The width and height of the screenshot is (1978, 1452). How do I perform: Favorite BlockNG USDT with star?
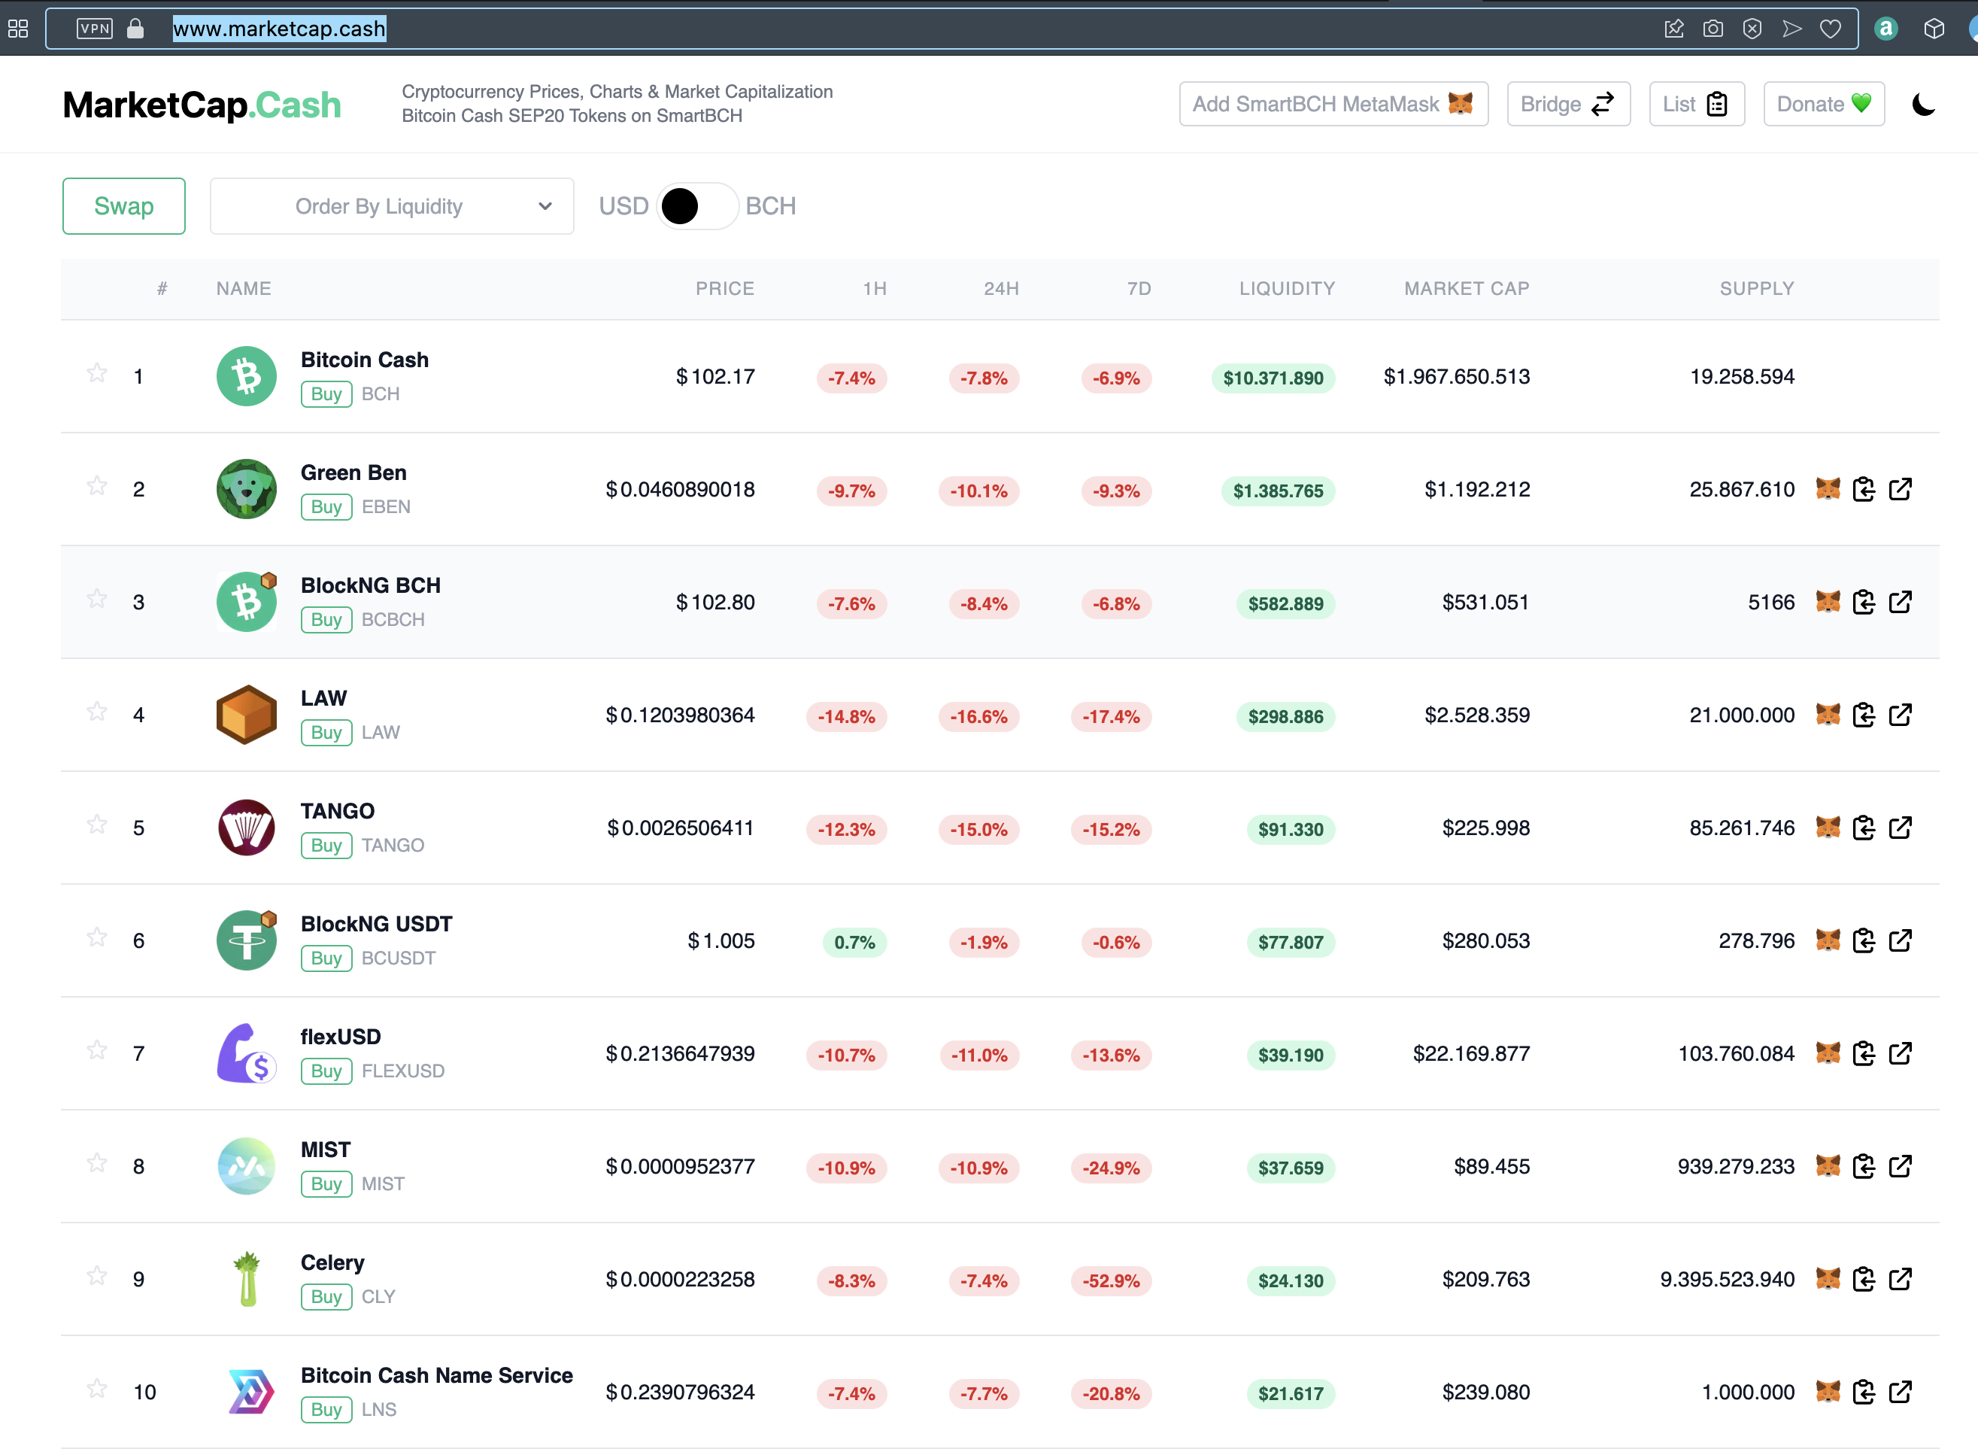pyautogui.click(x=97, y=937)
